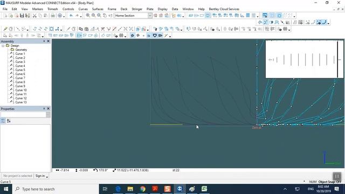
Task: Open the Curves menu
Action: 83,9
